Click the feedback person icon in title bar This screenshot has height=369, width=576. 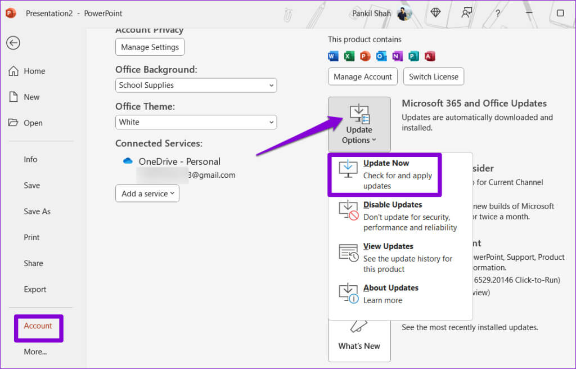pos(466,13)
